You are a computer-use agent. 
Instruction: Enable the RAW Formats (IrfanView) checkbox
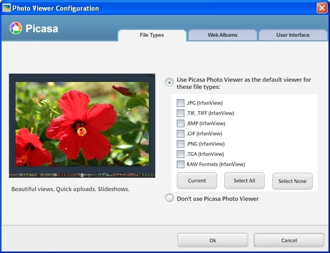tap(180, 164)
